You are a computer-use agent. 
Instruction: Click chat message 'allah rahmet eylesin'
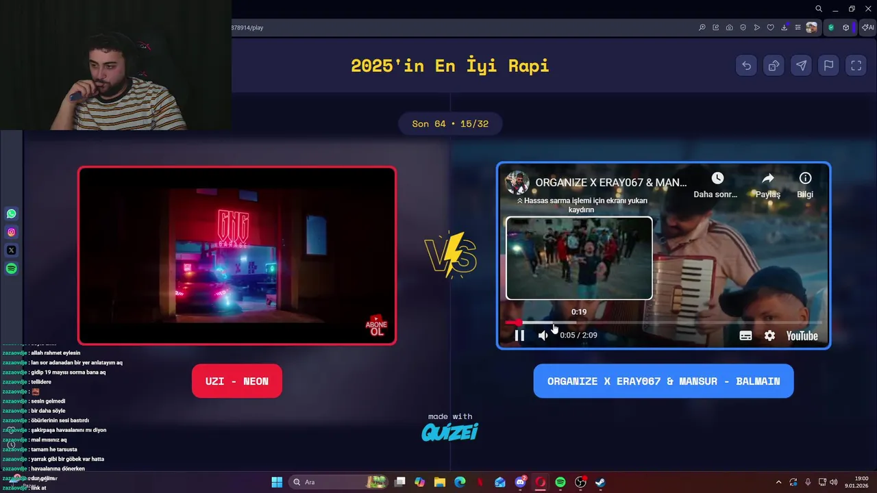55,353
